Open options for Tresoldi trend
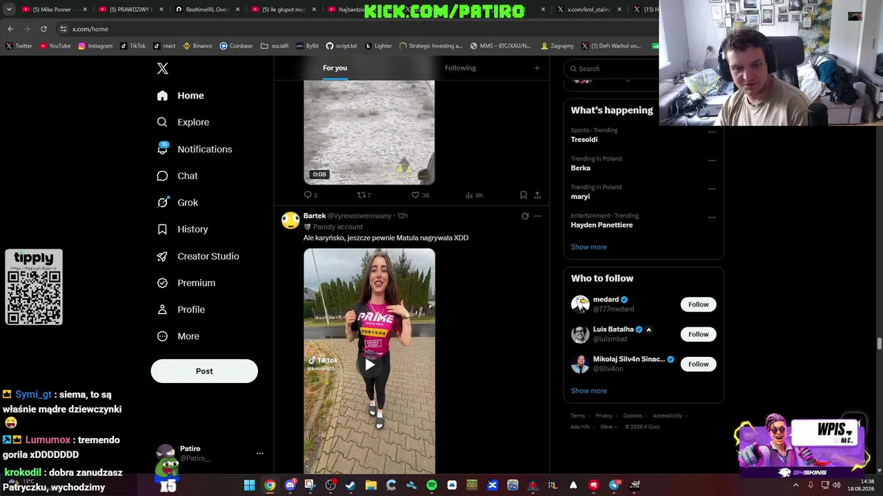Viewport: 883px width, 496px height. click(712, 132)
